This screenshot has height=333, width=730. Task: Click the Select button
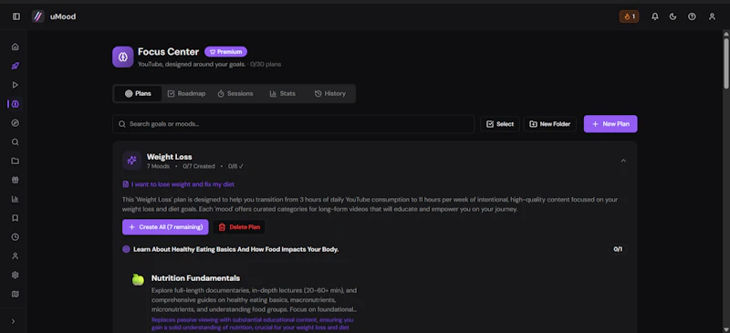500,124
